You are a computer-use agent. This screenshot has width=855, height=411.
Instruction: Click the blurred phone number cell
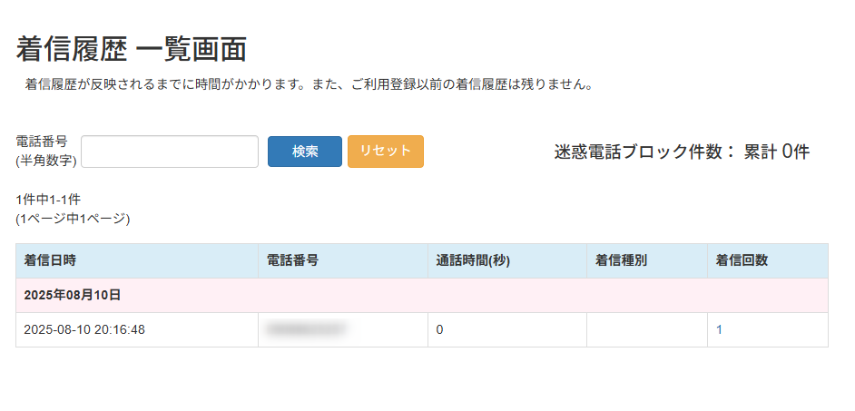[x=343, y=329]
